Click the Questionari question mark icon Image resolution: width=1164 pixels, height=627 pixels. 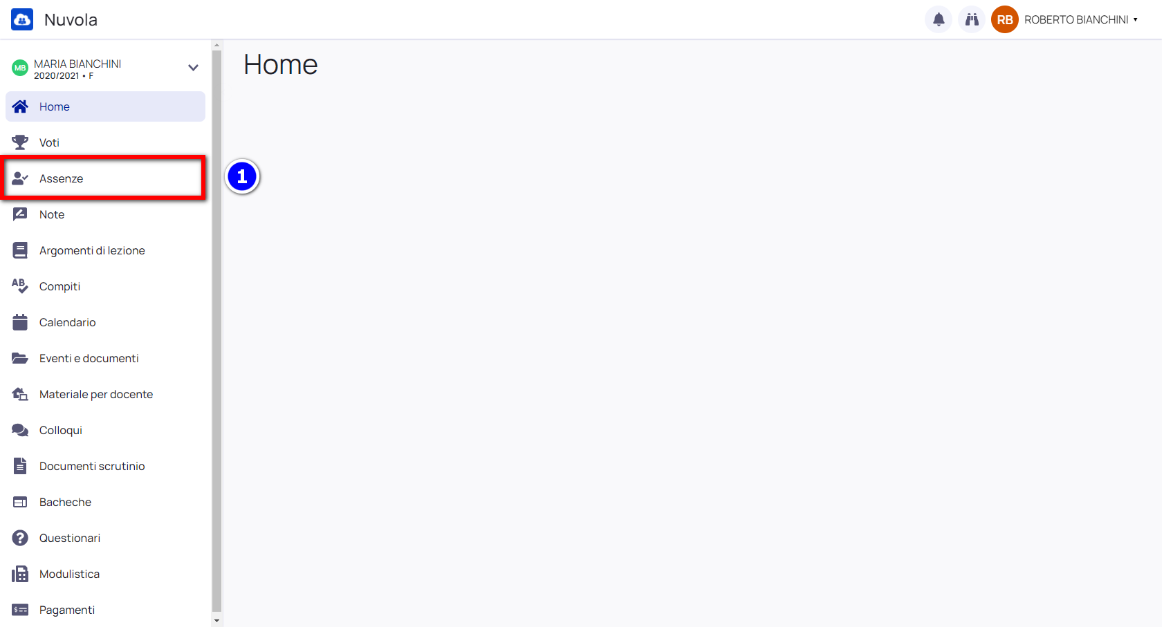[20, 538]
